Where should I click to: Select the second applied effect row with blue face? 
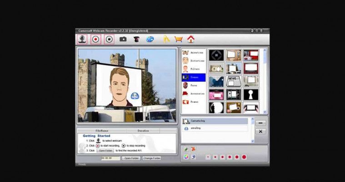pyautogui.click(x=215, y=128)
